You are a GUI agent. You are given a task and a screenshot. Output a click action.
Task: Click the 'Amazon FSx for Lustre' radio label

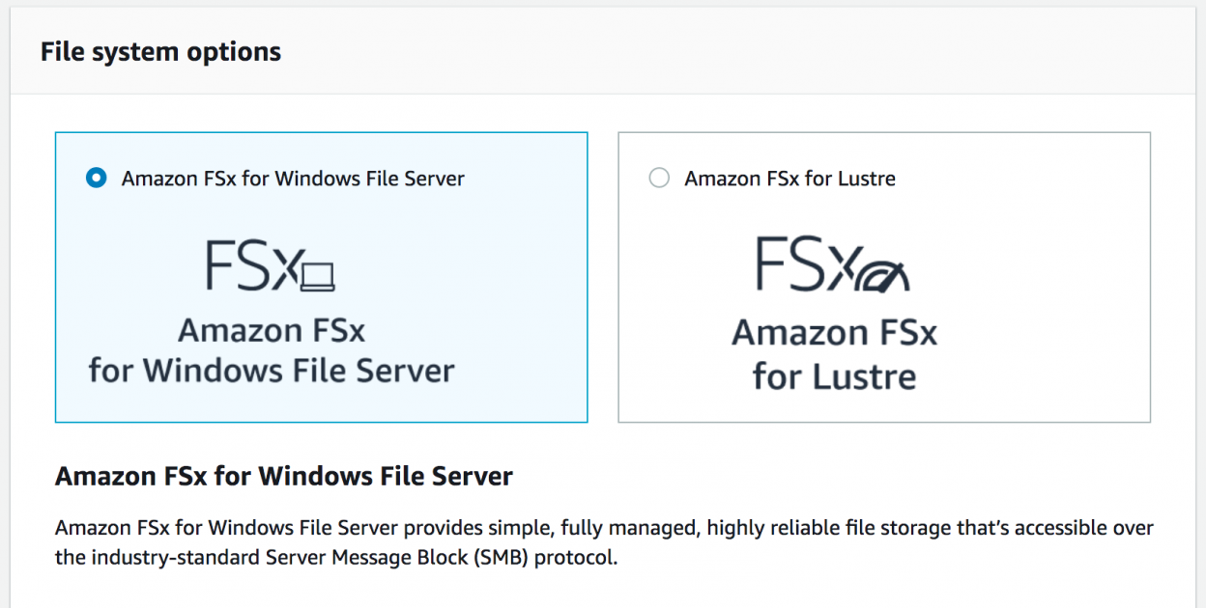(790, 178)
